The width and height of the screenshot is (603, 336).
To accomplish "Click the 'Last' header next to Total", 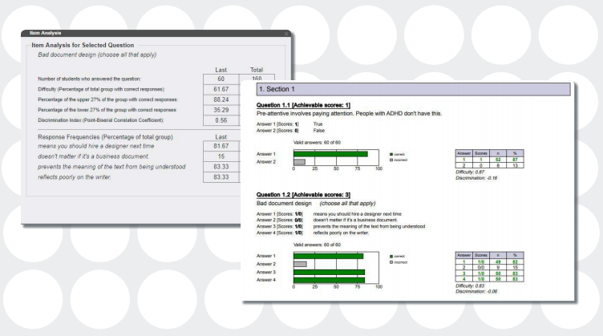I will click(221, 70).
